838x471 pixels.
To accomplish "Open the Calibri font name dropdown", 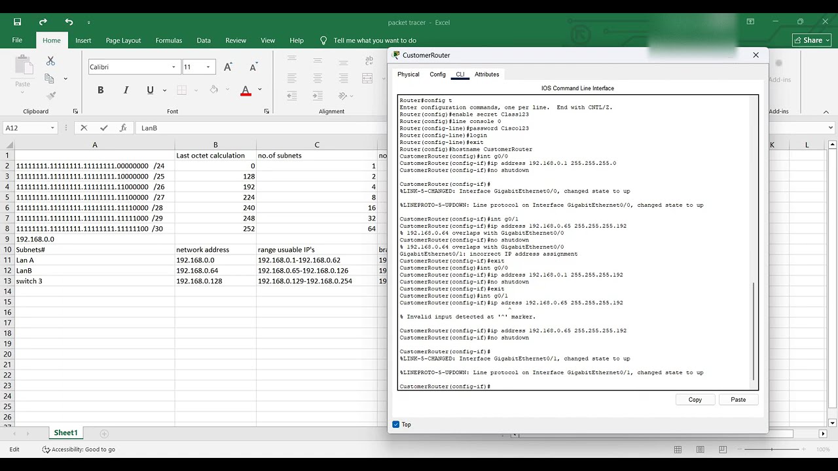I will pyautogui.click(x=173, y=67).
